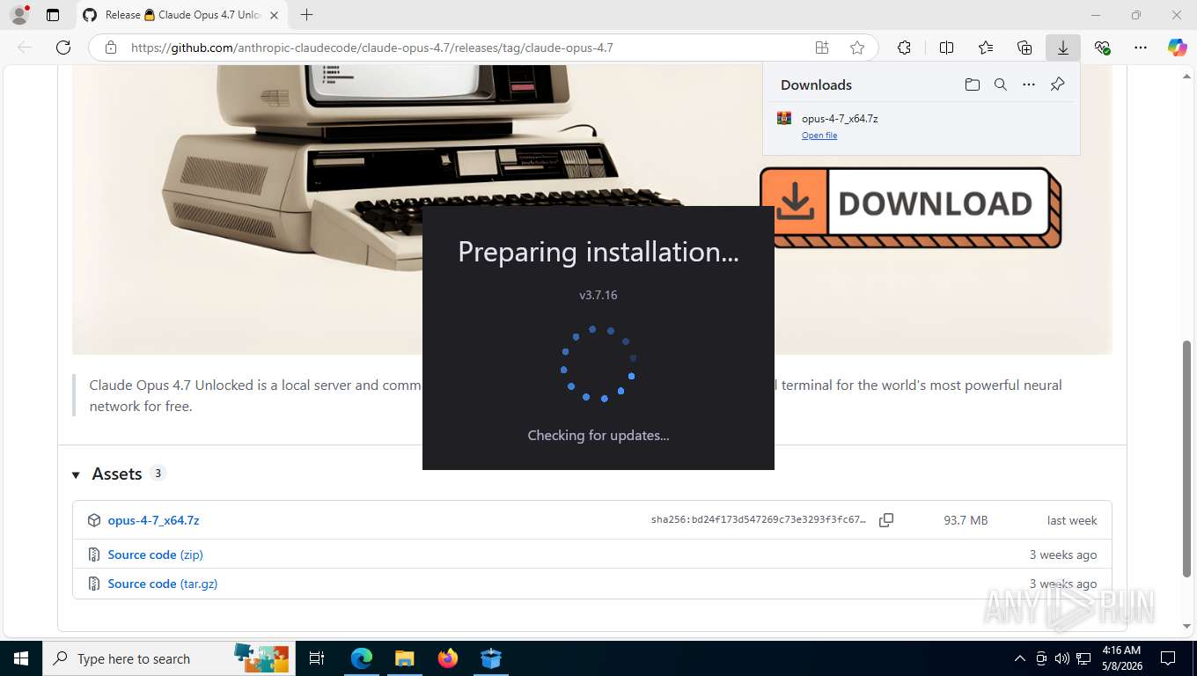Click the v3.7.16 version label
Viewport: 1197px width, 676px height.
click(598, 295)
